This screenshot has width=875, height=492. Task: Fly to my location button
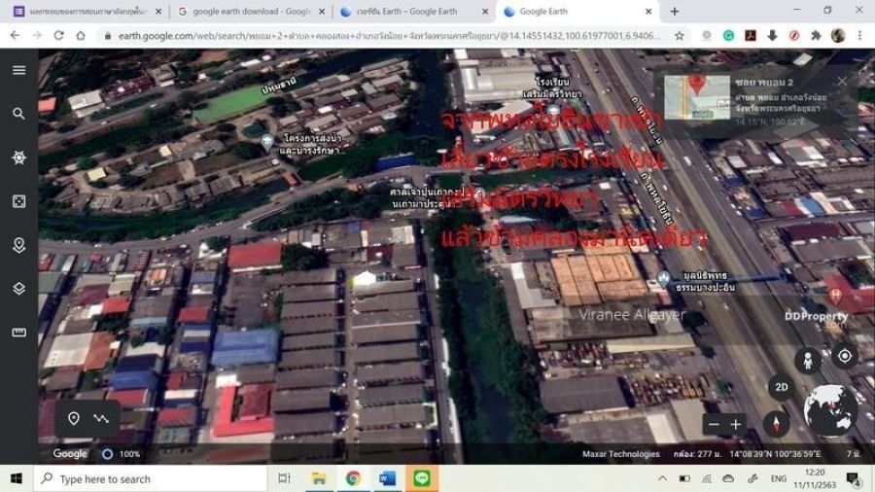coord(844,356)
